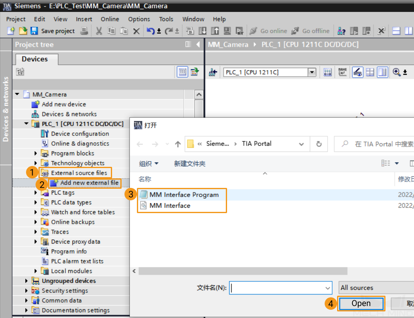Open the Edit menu
Viewport: 414px width, 318px height.
pyautogui.click(x=40, y=19)
